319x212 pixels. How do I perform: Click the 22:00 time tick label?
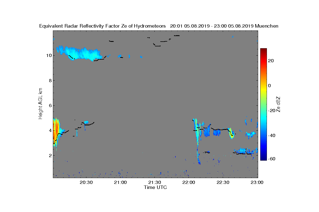coord(189,183)
